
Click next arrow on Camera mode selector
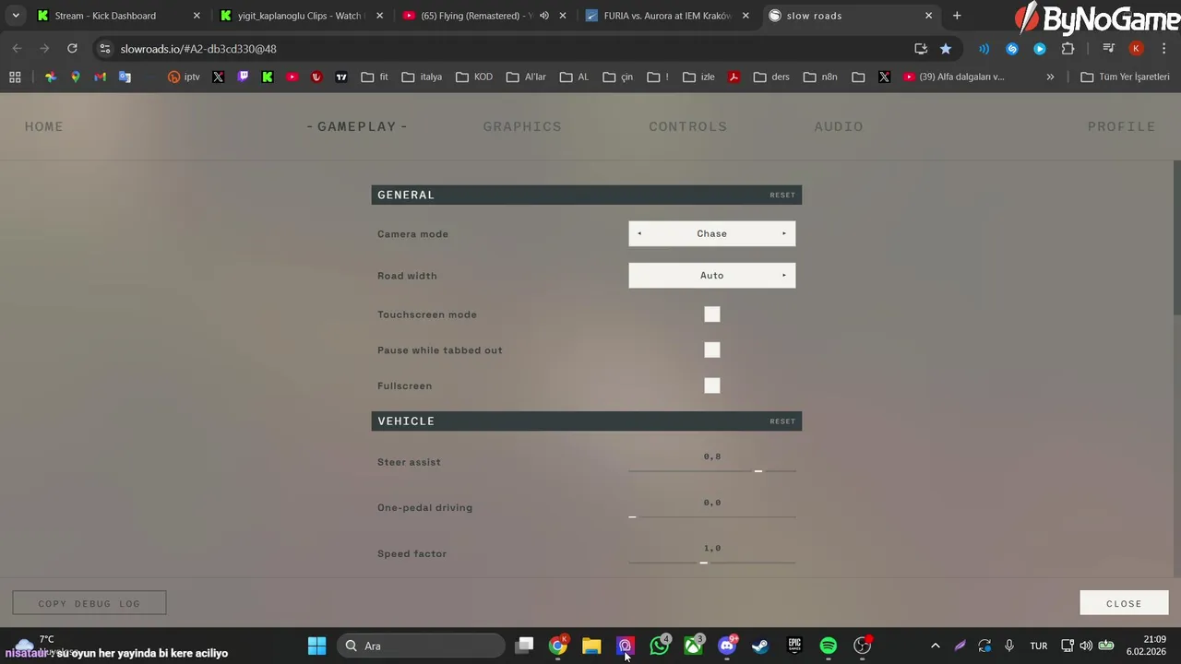click(x=784, y=234)
